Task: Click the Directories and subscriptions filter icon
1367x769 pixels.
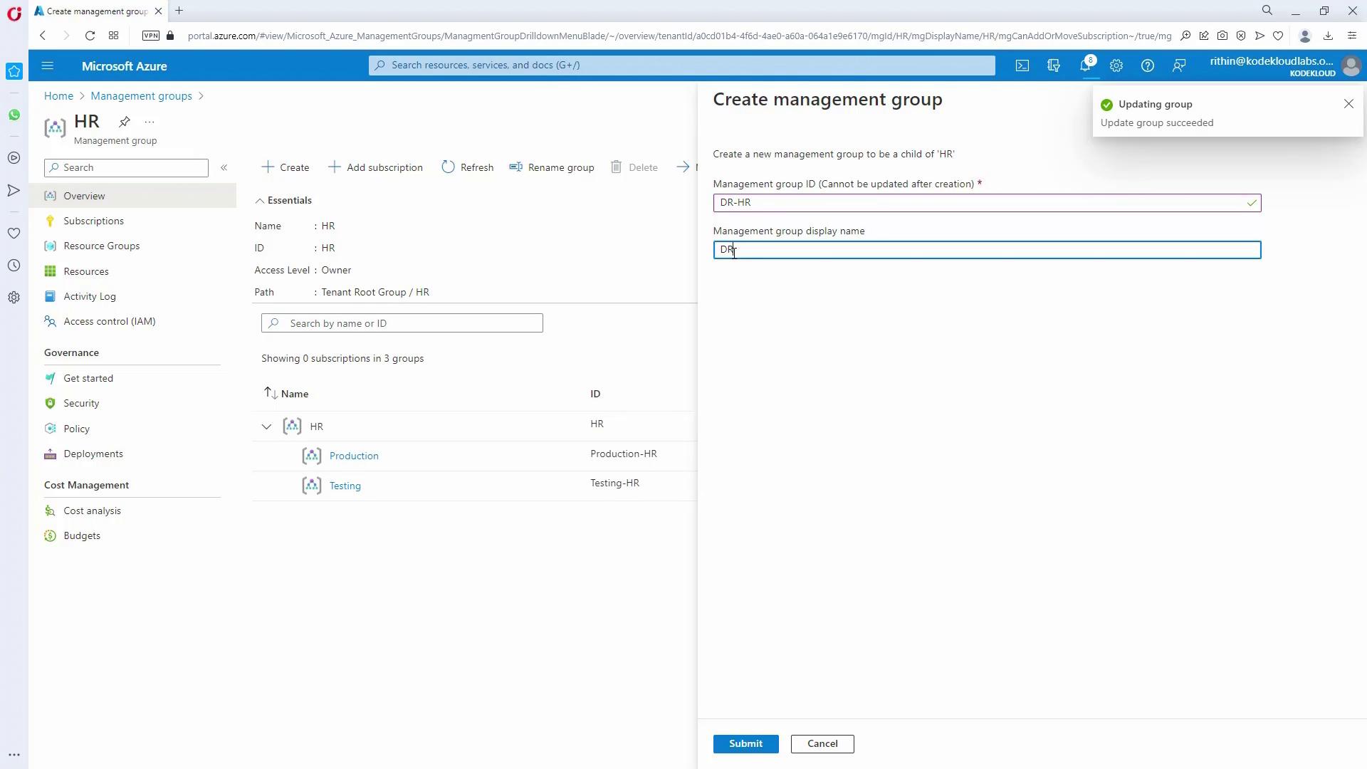Action: pyautogui.click(x=1054, y=66)
